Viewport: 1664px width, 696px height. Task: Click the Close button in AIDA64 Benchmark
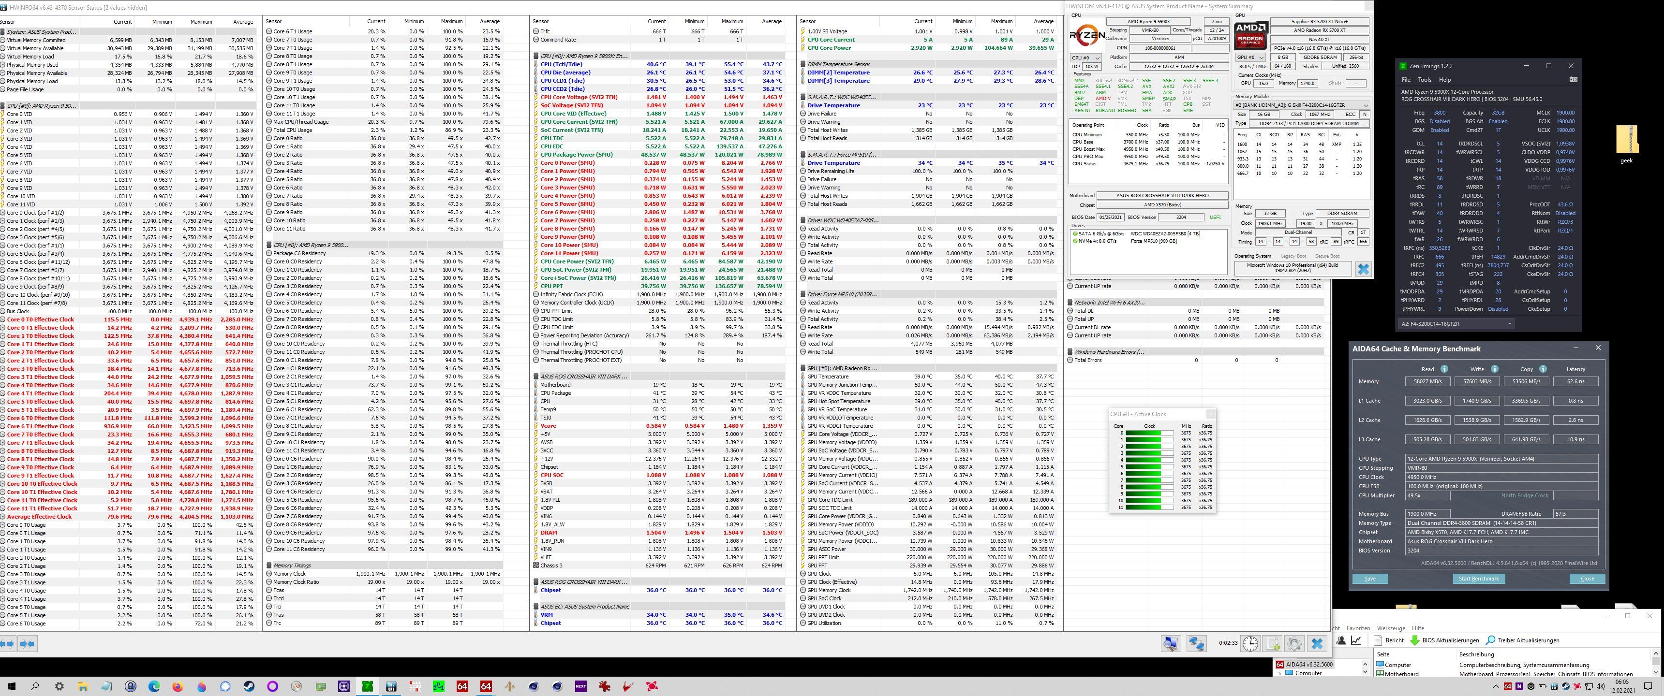[1587, 579]
